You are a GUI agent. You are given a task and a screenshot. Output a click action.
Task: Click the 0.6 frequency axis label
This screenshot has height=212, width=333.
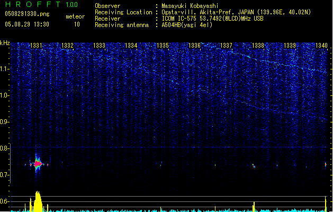[x=5, y=201]
